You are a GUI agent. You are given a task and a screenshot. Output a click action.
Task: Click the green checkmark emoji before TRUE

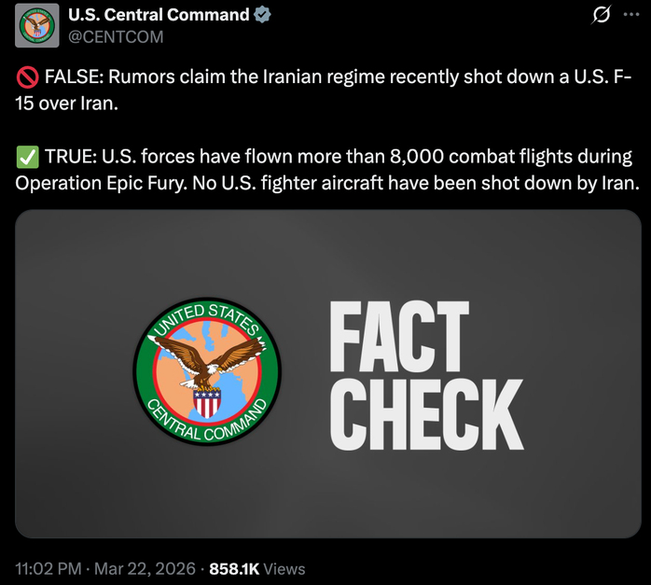(26, 157)
